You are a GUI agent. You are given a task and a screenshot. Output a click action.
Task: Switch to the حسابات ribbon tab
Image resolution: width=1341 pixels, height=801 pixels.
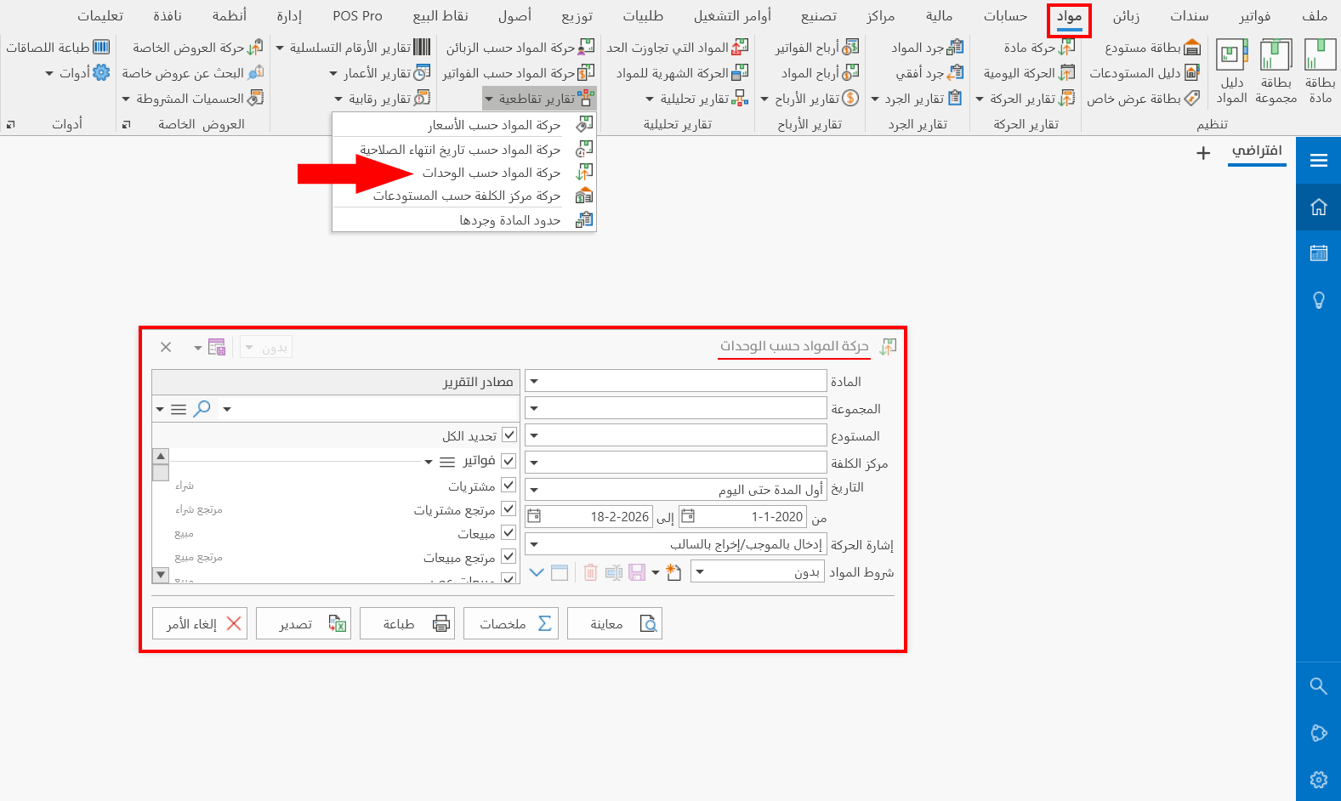coord(1005,16)
